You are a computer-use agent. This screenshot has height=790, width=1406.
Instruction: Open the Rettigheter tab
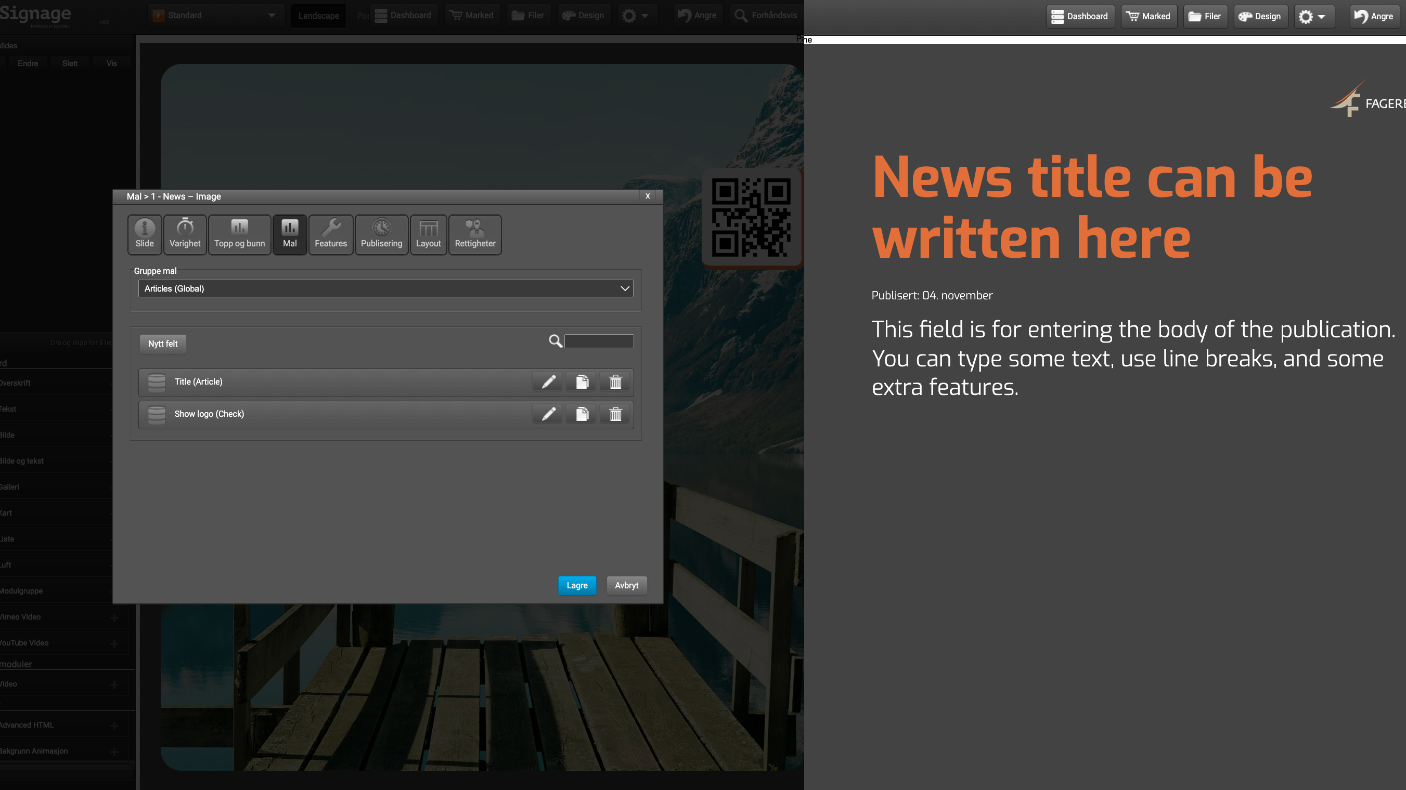tap(475, 234)
